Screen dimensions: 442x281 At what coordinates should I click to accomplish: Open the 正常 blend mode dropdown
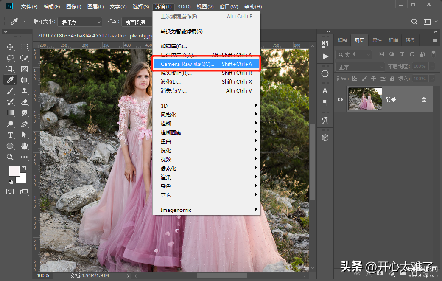pos(360,67)
